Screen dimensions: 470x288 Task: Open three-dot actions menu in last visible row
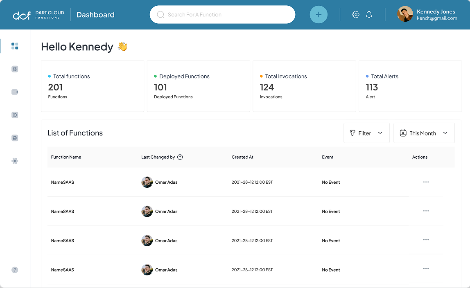click(426, 269)
